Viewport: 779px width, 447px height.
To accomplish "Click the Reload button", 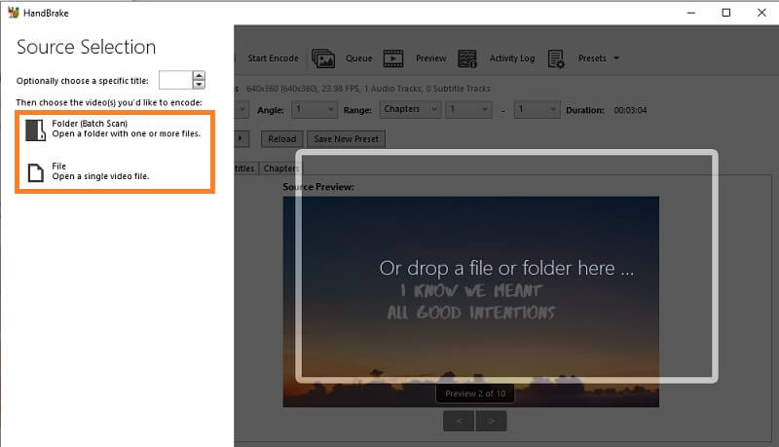I will pos(281,139).
